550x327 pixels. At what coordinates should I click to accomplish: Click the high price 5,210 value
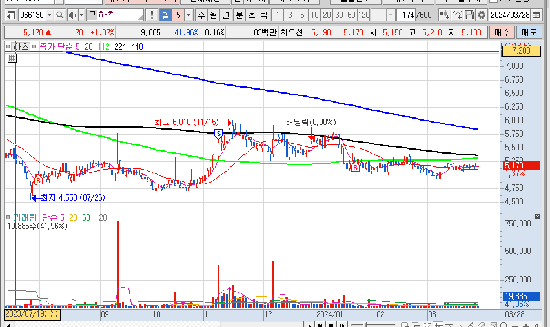pos(432,33)
